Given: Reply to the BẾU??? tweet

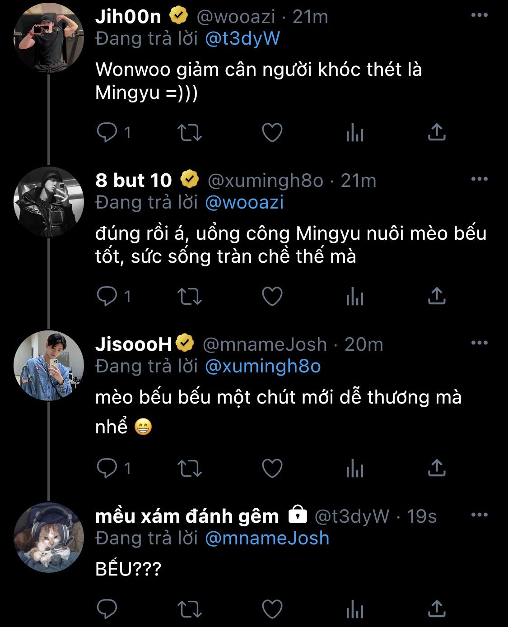Looking at the screenshot, I should click(x=107, y=609).
